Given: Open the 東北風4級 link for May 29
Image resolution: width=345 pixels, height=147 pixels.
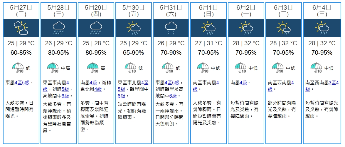Looking at the screenshot, I should coord(98,89).
